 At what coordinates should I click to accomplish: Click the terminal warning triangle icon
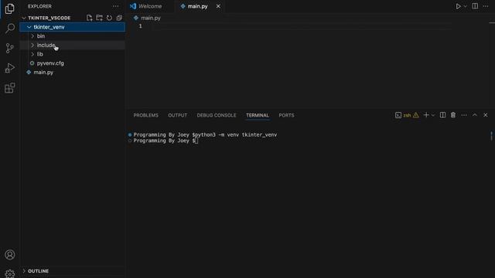click(416, 115)
